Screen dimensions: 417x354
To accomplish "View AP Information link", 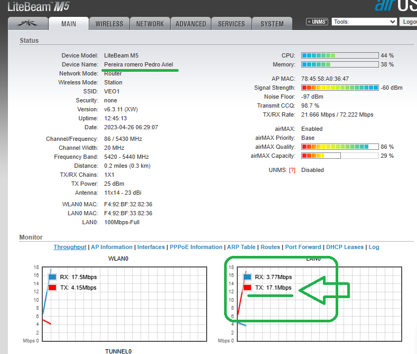I will tap(112, 247).
